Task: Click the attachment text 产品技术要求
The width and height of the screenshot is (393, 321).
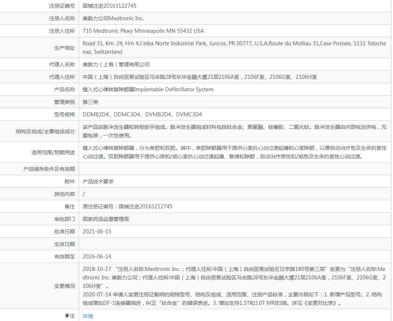Action: pos(98,181)
